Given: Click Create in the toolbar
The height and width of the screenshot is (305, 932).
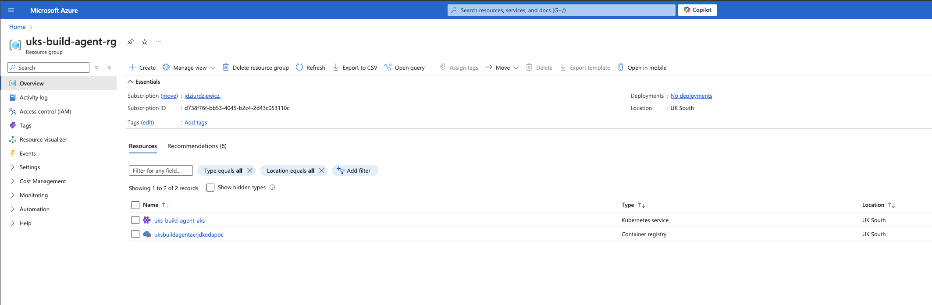Looking at the screenshot, I should pyautogui.click(x=142, y=67).
